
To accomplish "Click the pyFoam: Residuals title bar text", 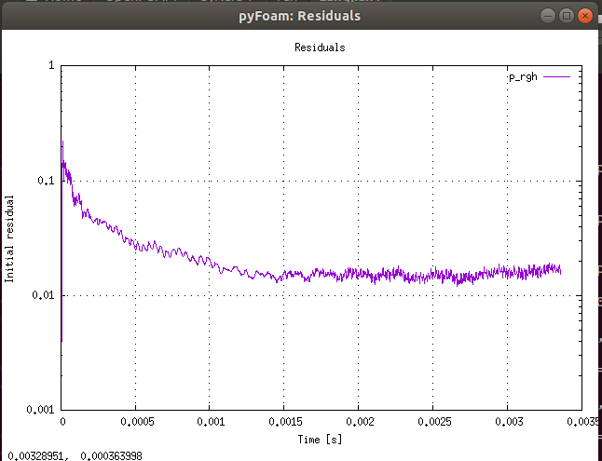I will point(300,16).
